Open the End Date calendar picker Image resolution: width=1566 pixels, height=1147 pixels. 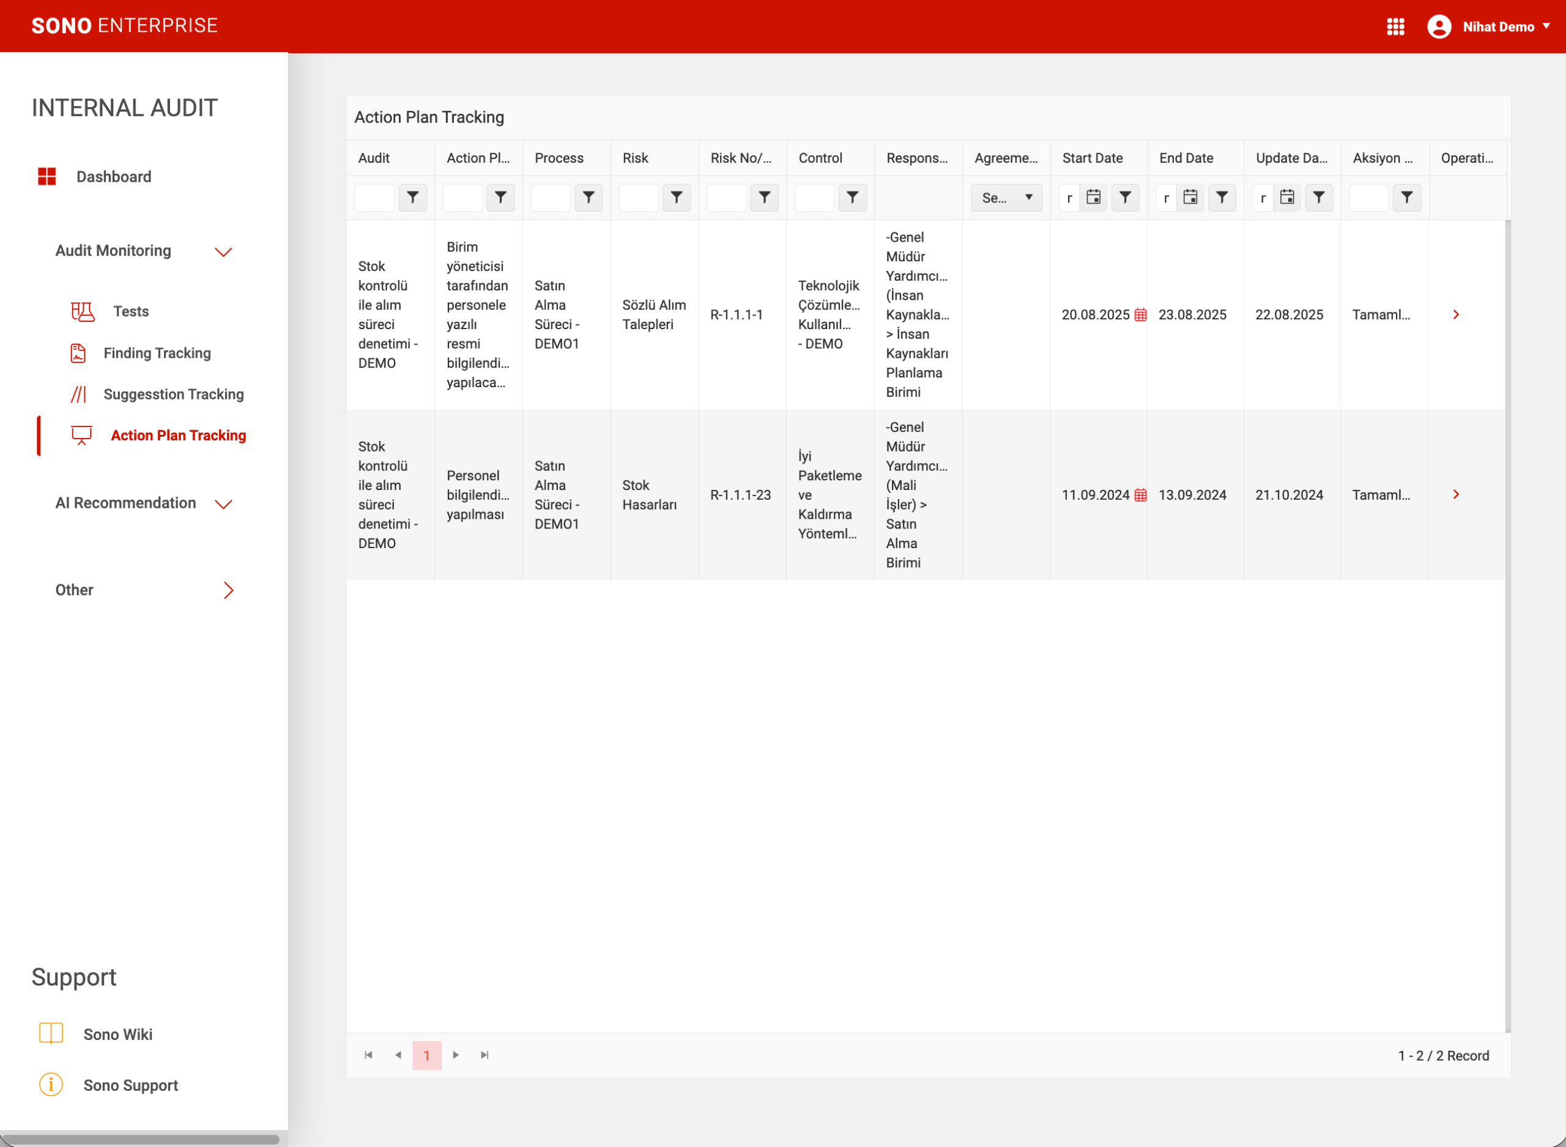coord(1190,198)
